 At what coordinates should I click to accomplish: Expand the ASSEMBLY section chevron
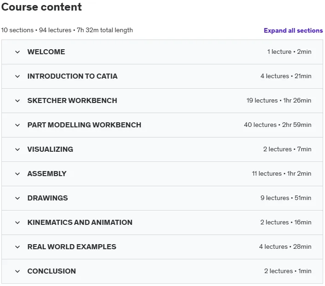(17, 174)
